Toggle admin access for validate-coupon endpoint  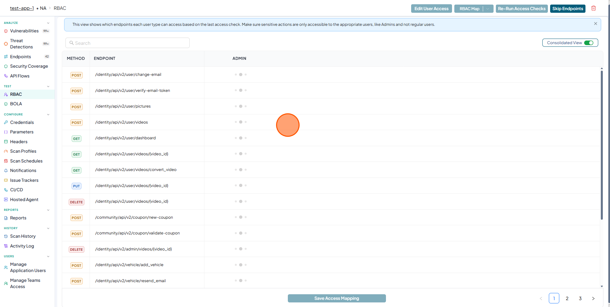coord(241,233)
